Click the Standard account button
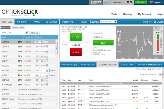164x109 pixels. pyautogui.click(x=96, y=2)
